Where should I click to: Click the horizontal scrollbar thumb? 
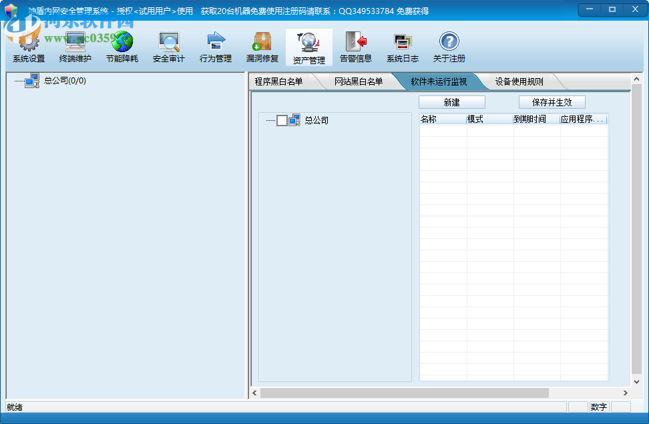pyautogui.click(x=405, y=393)
